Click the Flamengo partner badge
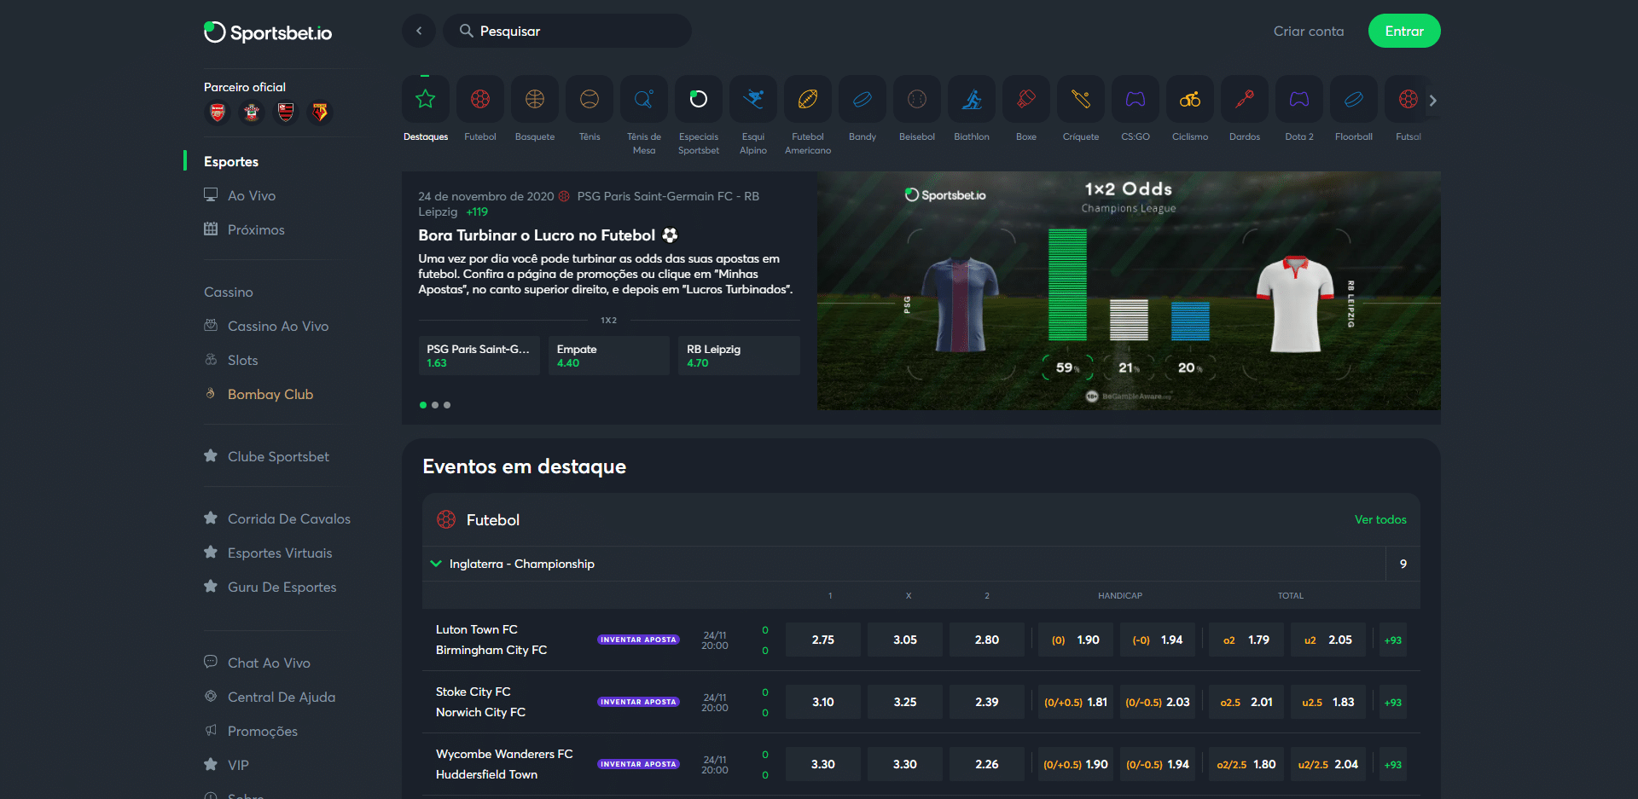This screenshot has width=1638, height=799. pyautogui.click(x=286, y=112)
